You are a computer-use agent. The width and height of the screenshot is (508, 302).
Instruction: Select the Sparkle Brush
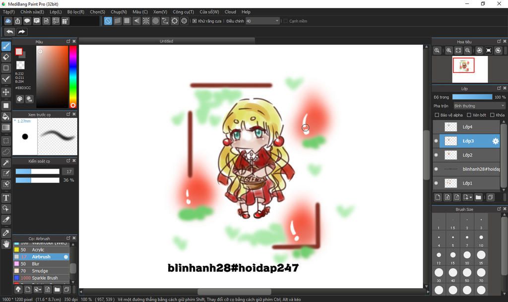tap(41, 278)
